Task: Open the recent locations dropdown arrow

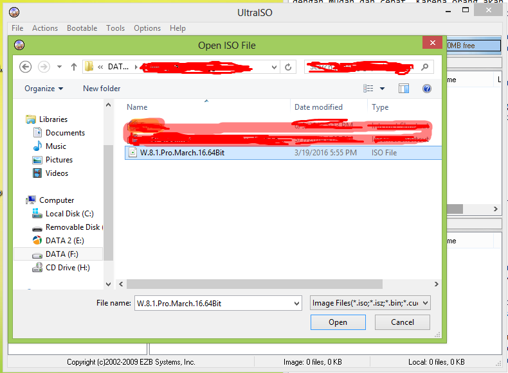Action: click(x=59, y=67)
